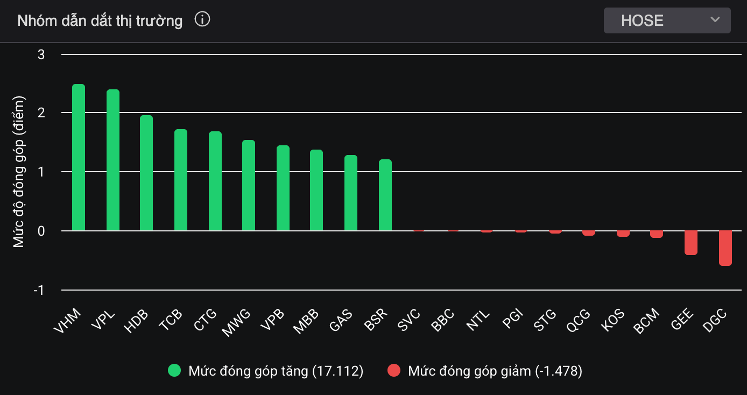
Task: Click the BSR green bar
Action: [x=385, y=195]
